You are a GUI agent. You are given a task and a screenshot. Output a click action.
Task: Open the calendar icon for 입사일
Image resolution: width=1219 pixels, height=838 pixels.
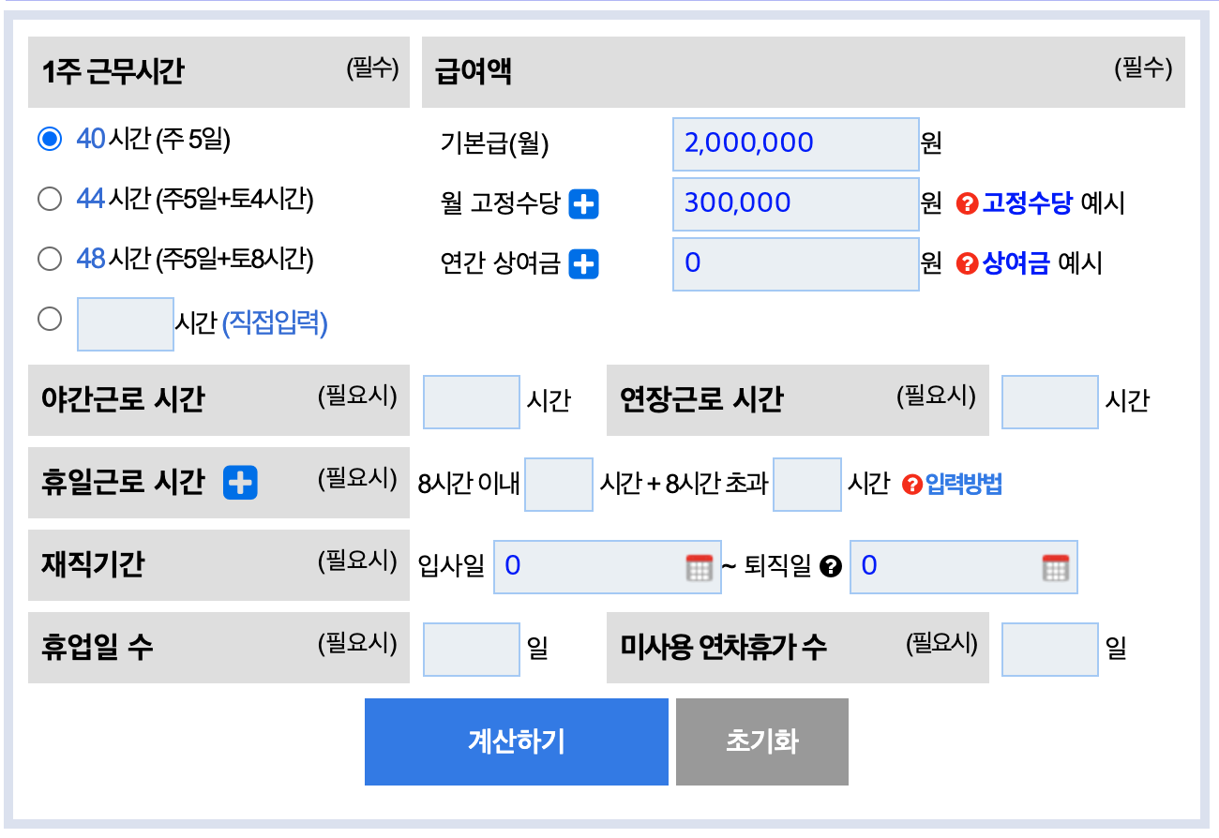pos(699,567)
